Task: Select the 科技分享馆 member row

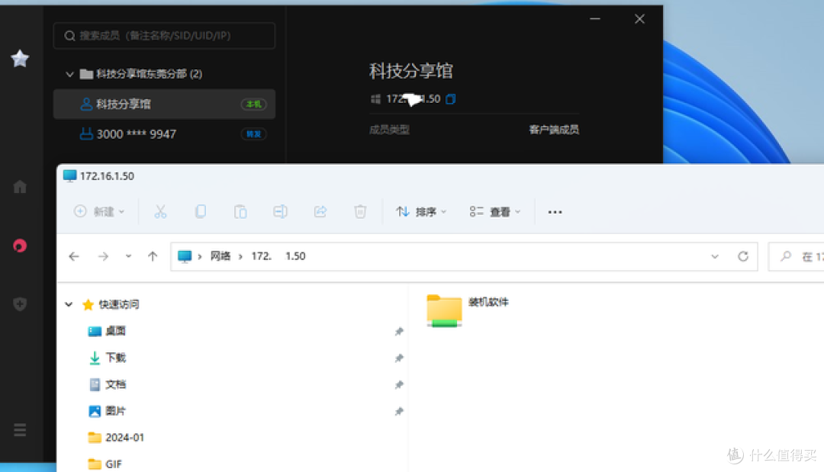Action: (x=164, y=104)
